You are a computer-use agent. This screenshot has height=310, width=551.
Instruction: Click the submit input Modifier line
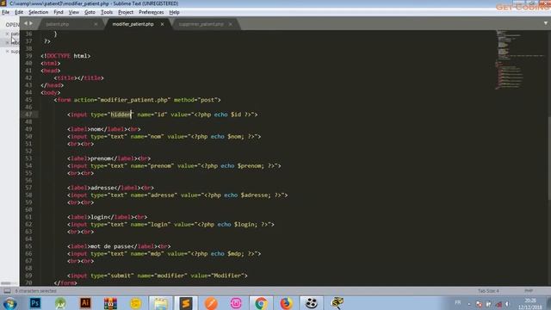coord(158,276)
